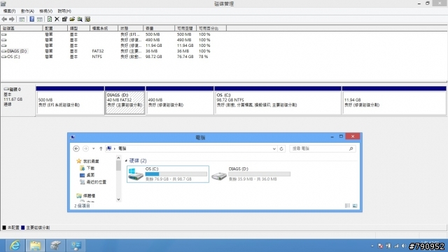Click the Up arrow in Explorer navigation
The image size is (448, 252).
click(101, 148)
